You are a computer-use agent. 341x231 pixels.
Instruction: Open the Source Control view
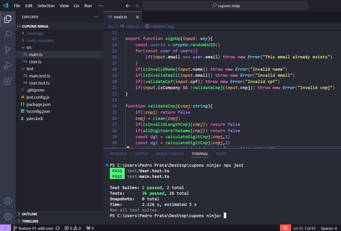(8, 50)
